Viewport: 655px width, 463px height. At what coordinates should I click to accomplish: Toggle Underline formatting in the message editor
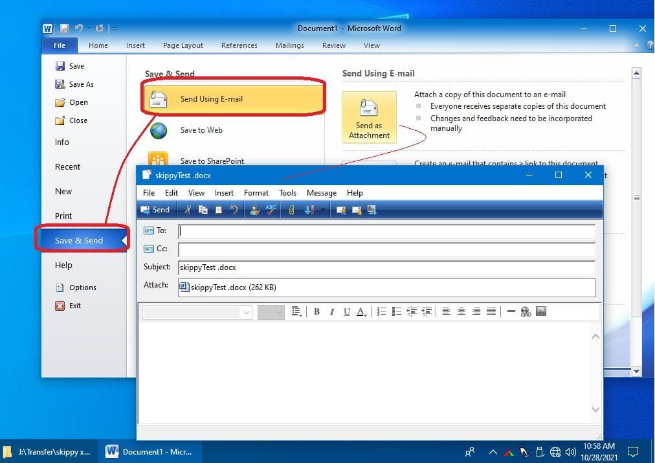coord(347,311)
